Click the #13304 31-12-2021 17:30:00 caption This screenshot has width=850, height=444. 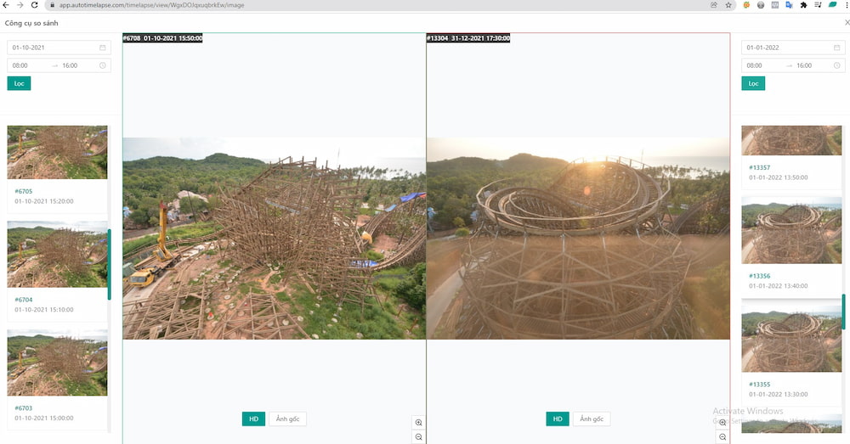(x=468, y=38)
